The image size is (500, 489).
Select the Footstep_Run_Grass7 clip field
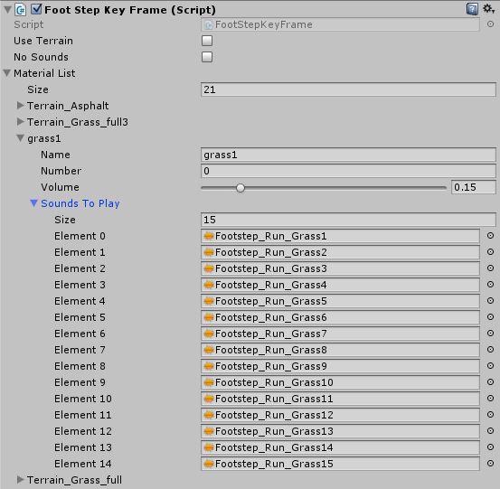pos(340,334)
